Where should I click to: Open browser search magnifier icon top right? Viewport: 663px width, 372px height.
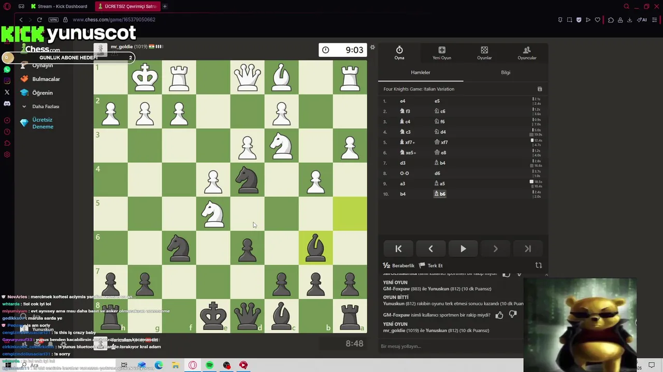pos(626,6)
